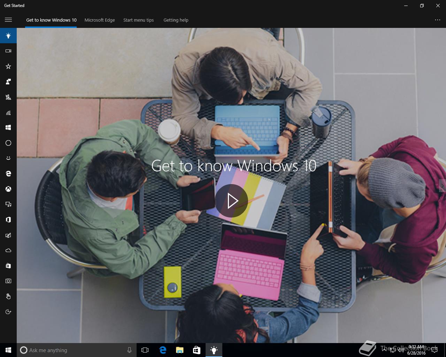Open the OneDrive cloud sidebar icon
The height and width of the screenshot is (357, 446).
(x=8, y=250)
